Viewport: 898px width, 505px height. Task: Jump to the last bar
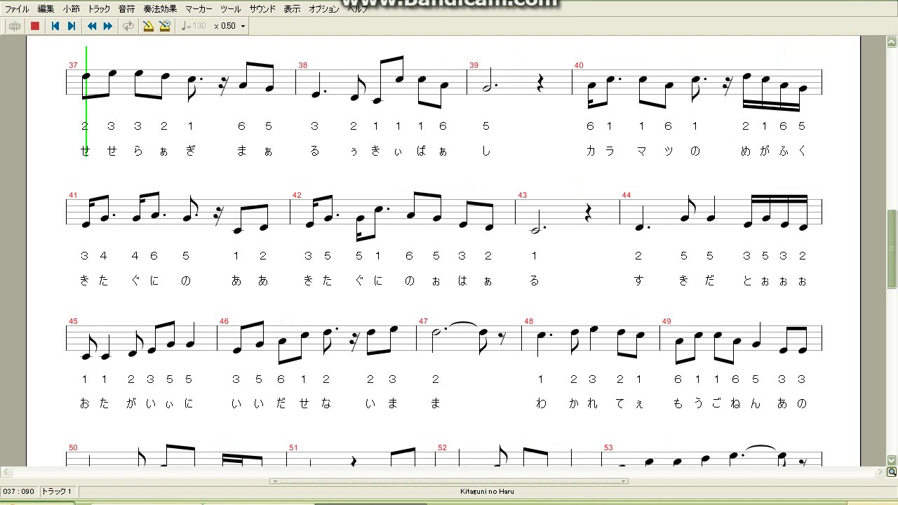point(72,26)
